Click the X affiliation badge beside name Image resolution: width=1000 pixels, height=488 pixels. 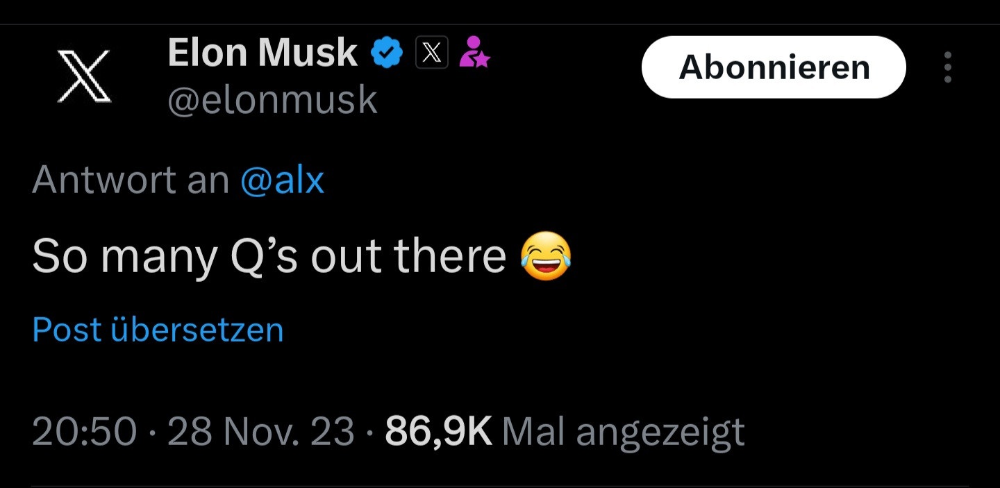(x=432, y=53)
